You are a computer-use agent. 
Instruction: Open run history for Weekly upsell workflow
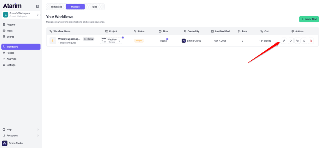tap(304, 41)
